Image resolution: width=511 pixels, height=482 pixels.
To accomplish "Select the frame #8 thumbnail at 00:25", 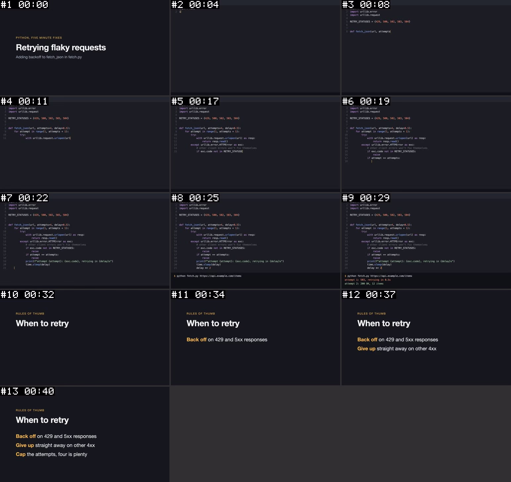I will (255, 241).
